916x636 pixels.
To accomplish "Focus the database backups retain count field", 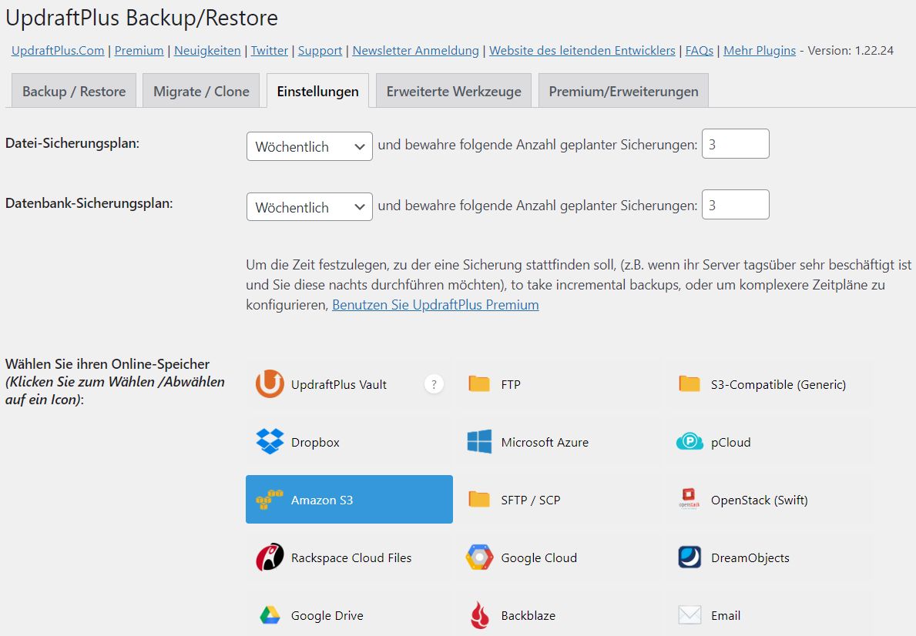I will click(735, 204).
